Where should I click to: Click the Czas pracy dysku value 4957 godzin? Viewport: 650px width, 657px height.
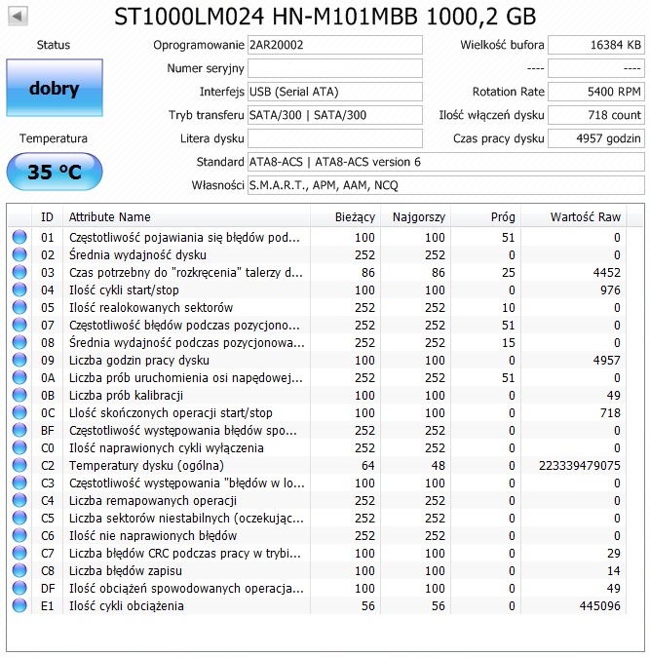(x=596, y=138)
